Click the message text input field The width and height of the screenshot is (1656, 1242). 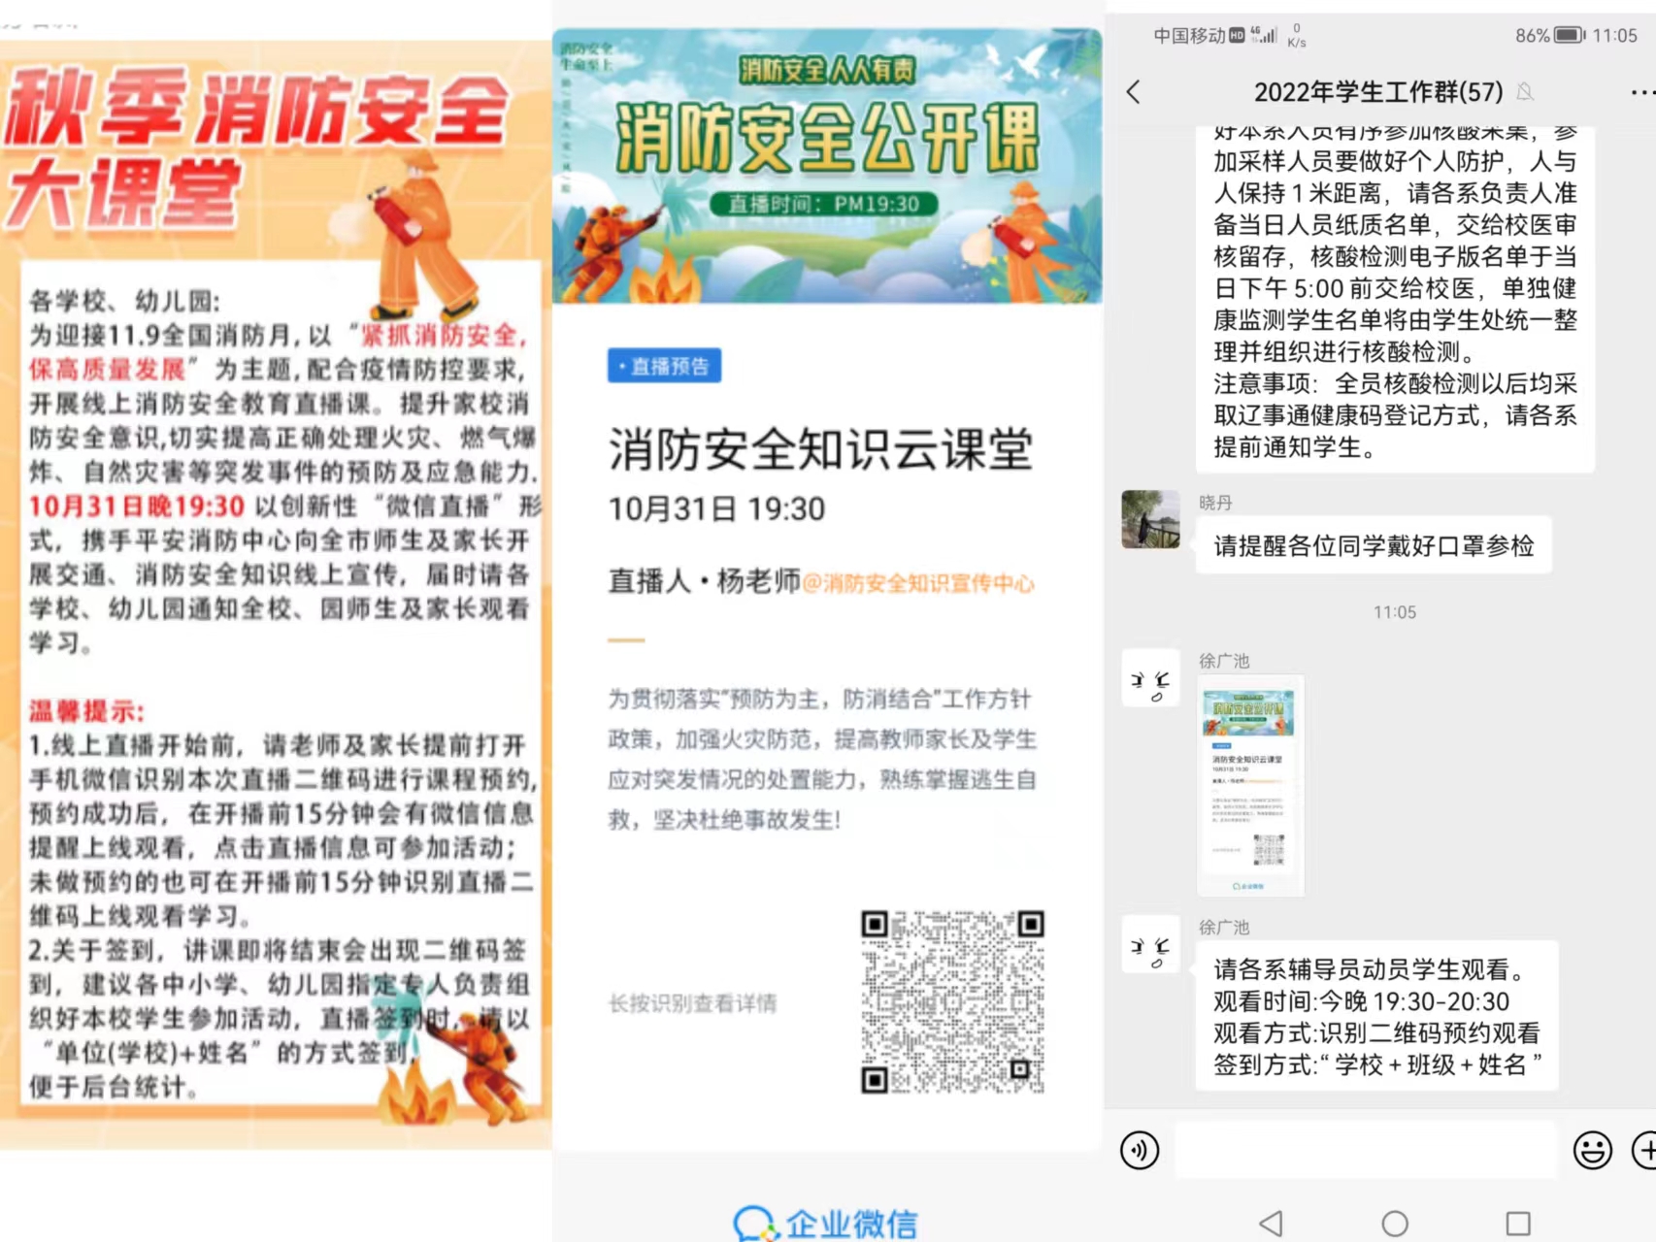click(x=1365, y=1150)
